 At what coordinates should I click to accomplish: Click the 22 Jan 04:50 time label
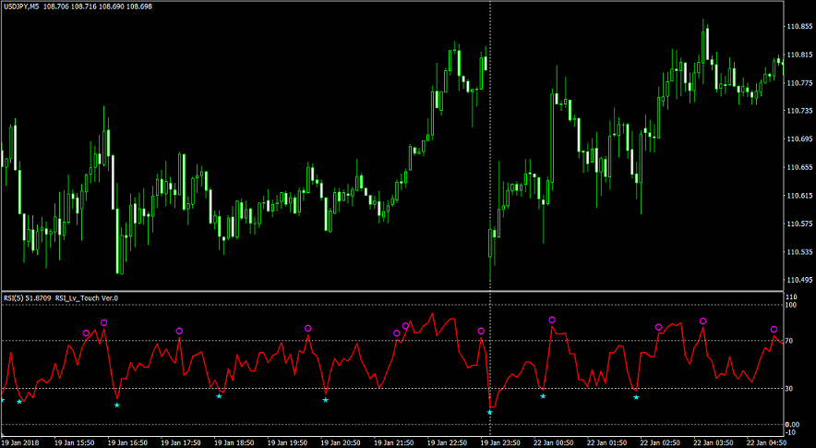(766, 442)
